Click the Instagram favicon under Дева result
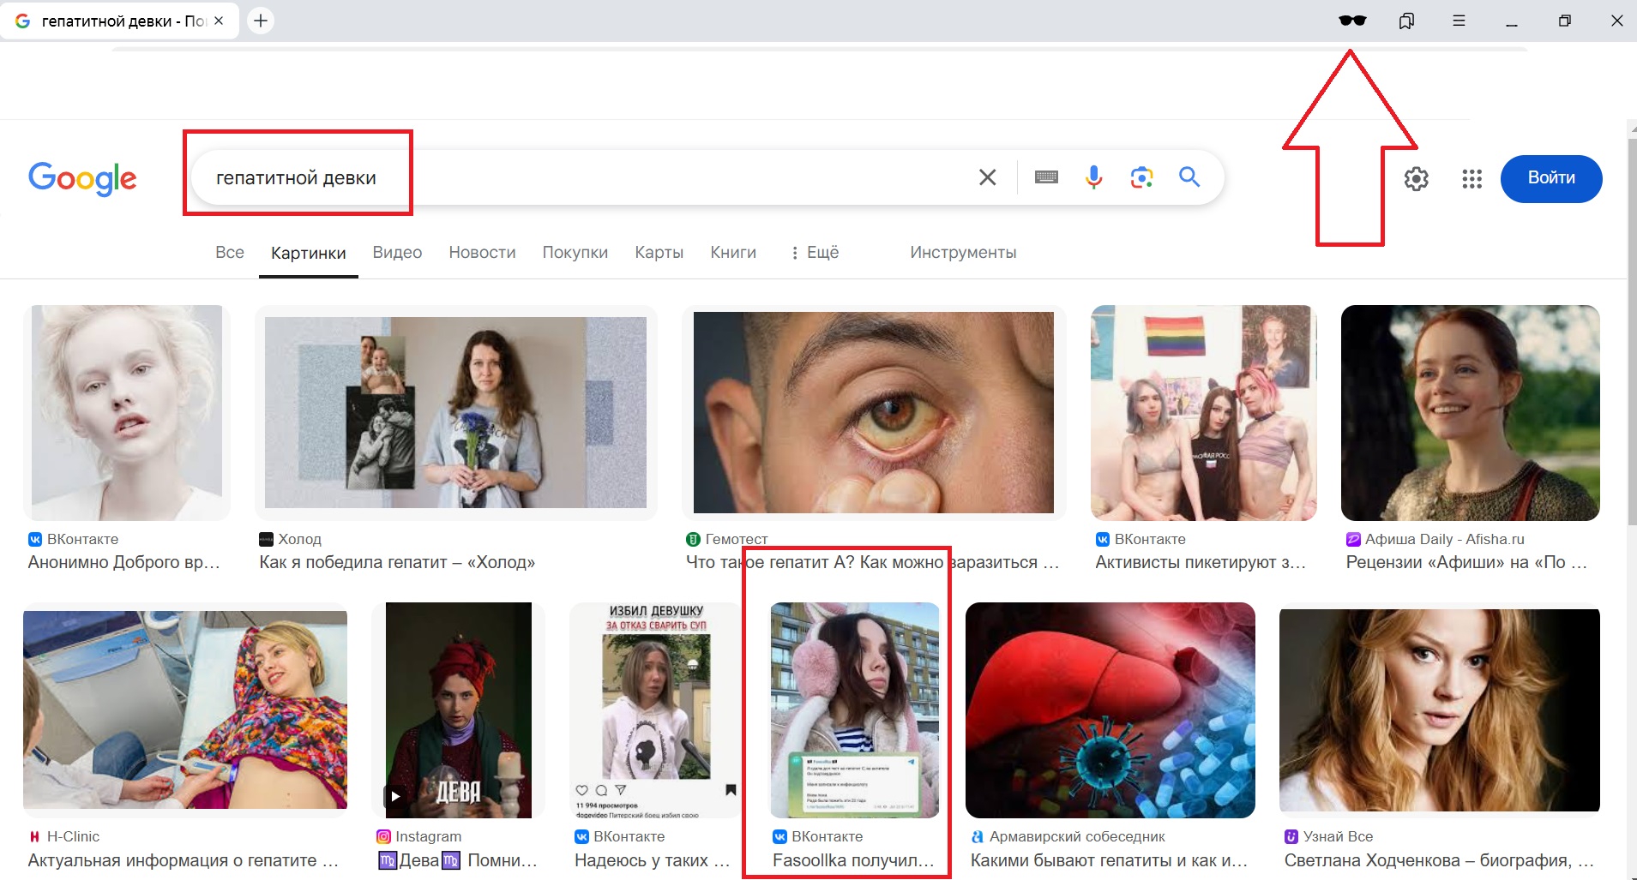 (383, 836)
